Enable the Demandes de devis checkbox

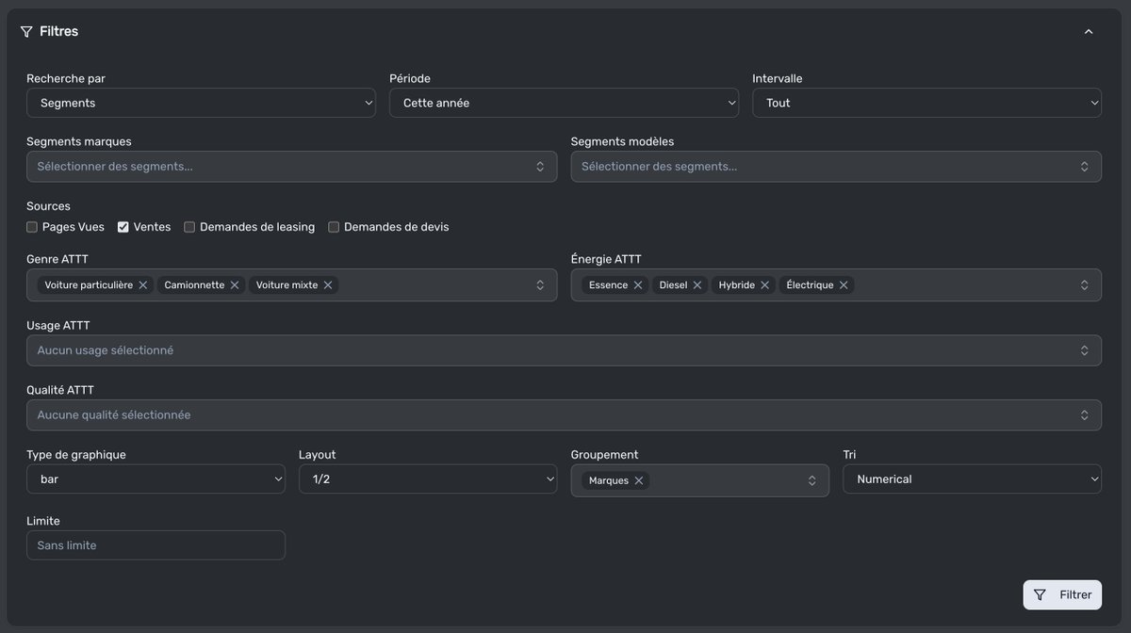334,227
